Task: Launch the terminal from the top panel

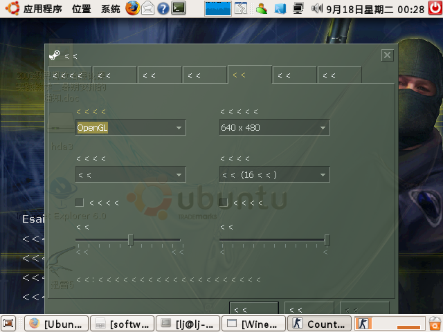Action: tap(179, 8)
